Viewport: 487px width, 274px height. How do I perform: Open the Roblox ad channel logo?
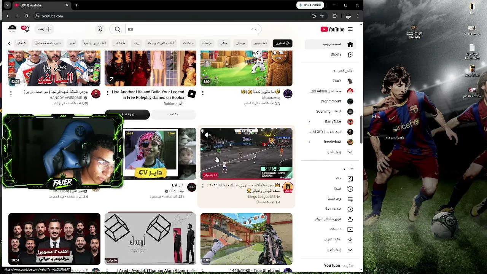pyautogui.click(x=192, y=94)
